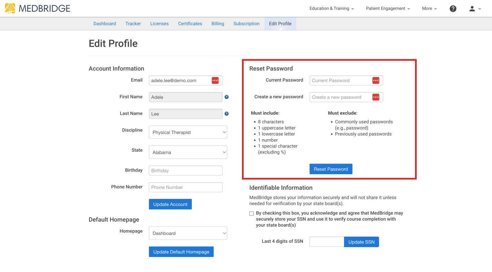Click the Phone Number input field
The image size is (492, 272).
click(185, 187)
